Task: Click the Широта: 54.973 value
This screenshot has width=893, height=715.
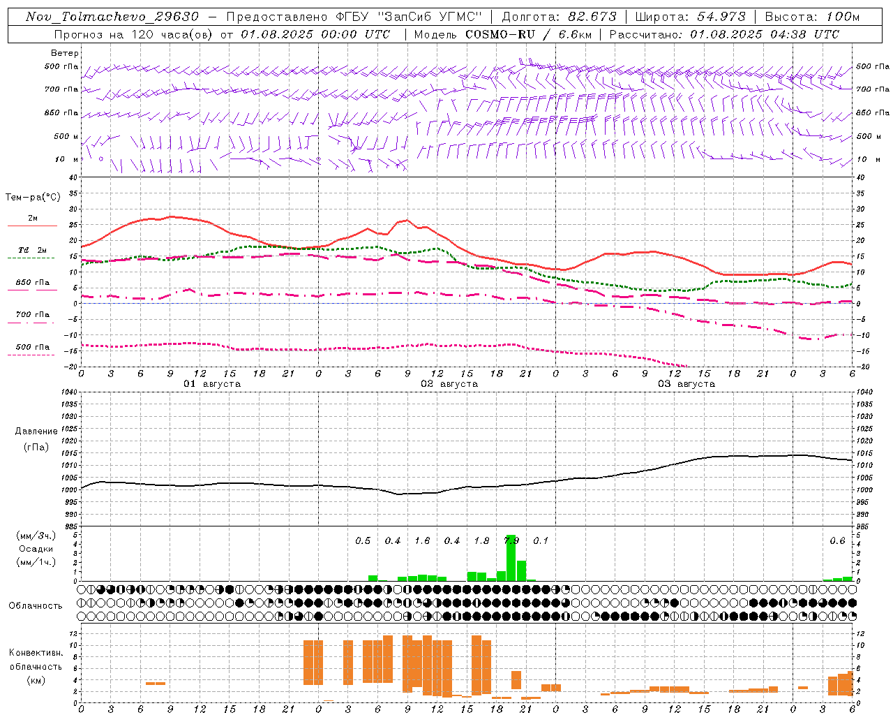Action: [691, 17]
